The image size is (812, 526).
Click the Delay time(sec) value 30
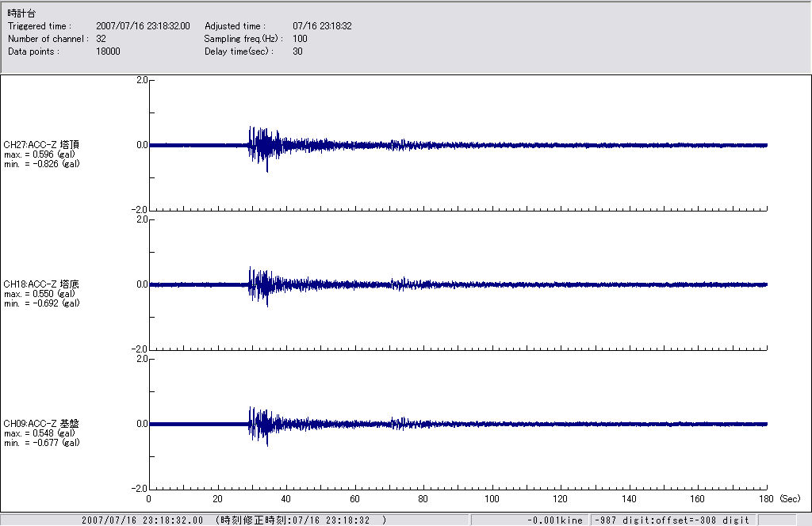tap(297, 51)
